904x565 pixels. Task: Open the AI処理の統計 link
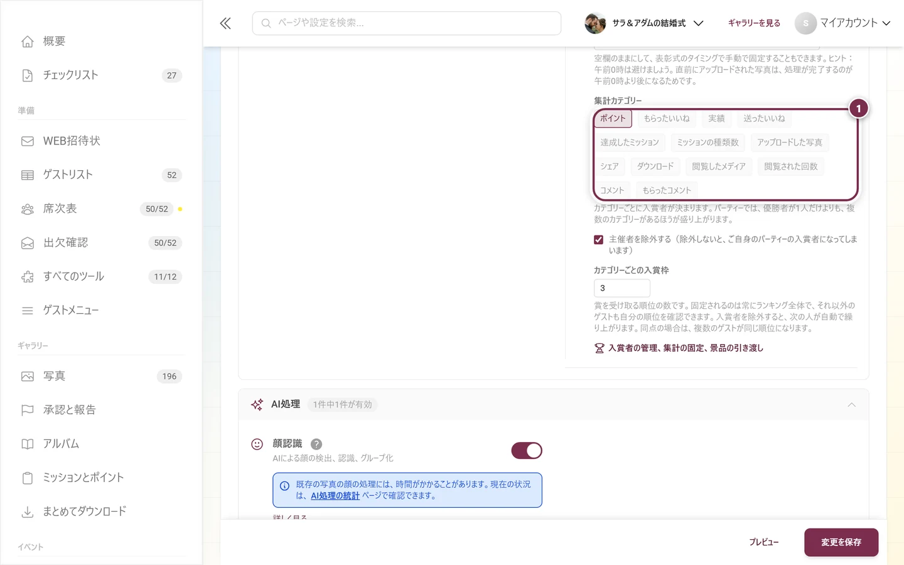coord(335,496)
